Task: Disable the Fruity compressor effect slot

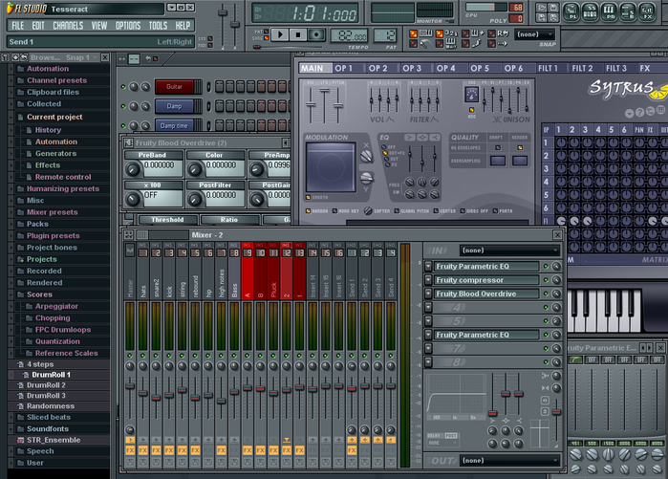Action: (546, 280)
